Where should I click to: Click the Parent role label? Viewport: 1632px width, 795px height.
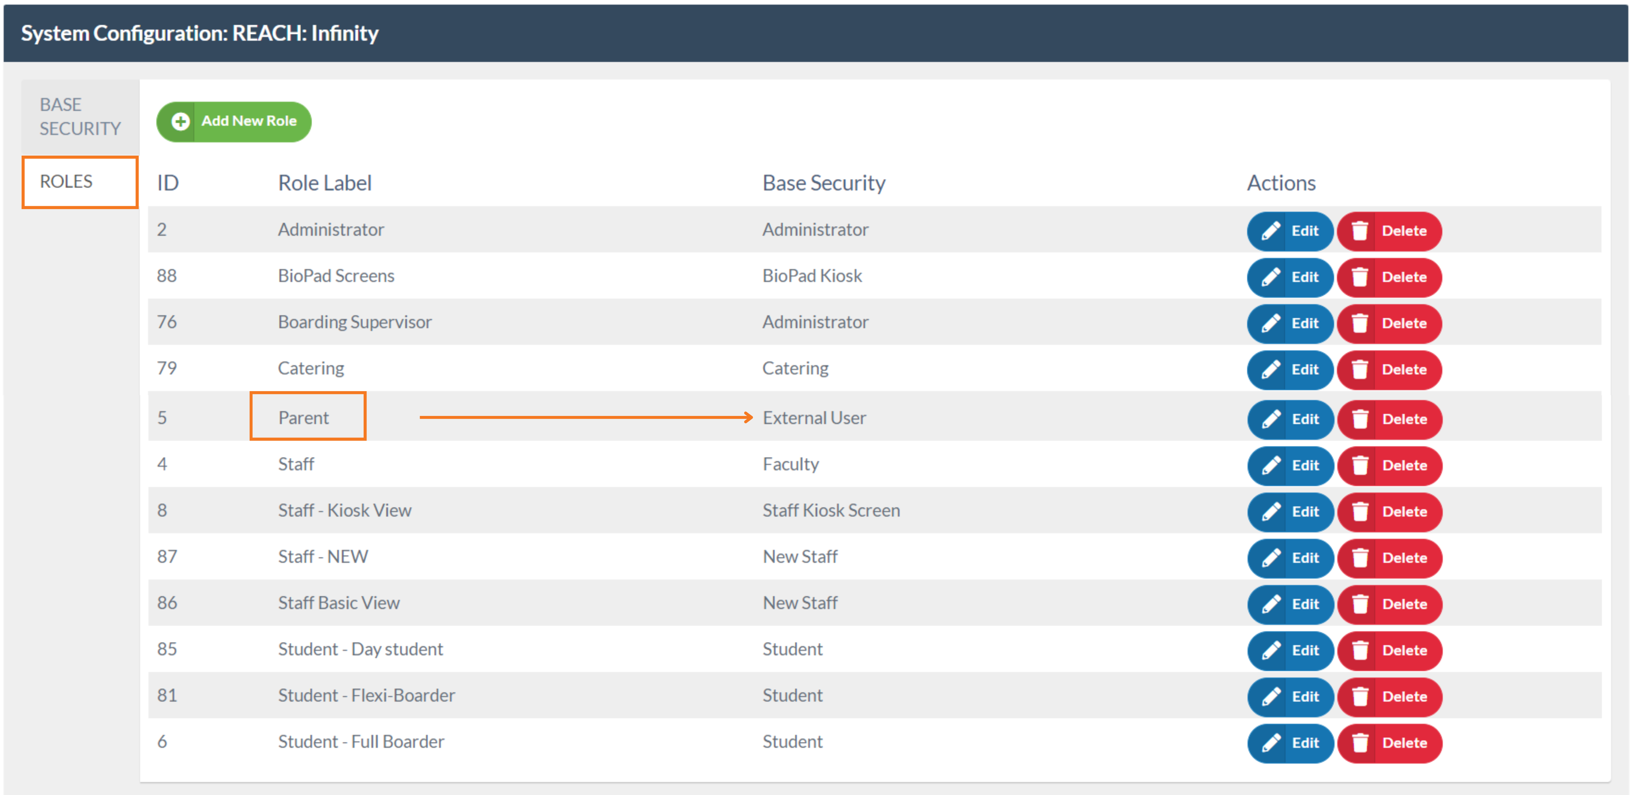coord(304,418)
